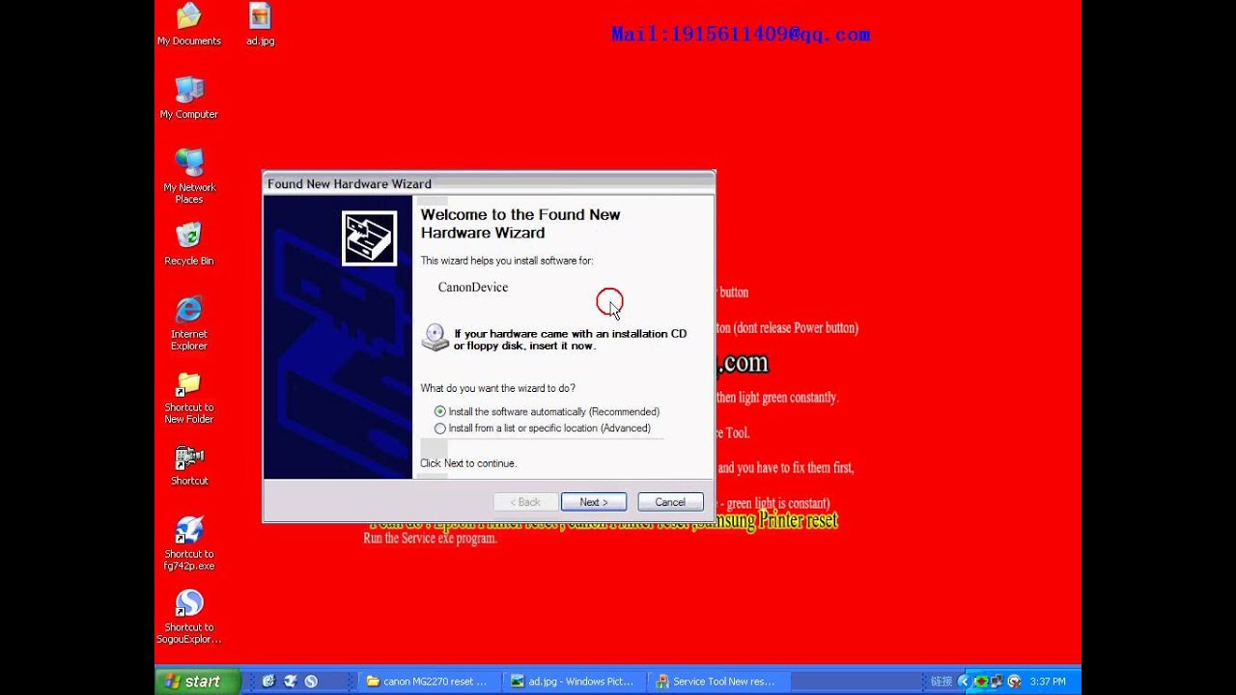Screen dimensions: 1236x695
Task: Click the Sogou quick launch icon
Action: [311, 681]
